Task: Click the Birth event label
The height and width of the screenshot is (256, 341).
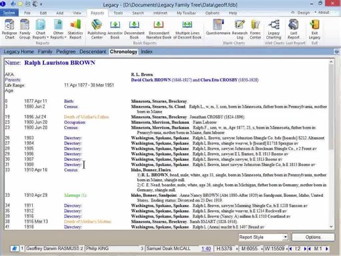Action: (69, 101)
